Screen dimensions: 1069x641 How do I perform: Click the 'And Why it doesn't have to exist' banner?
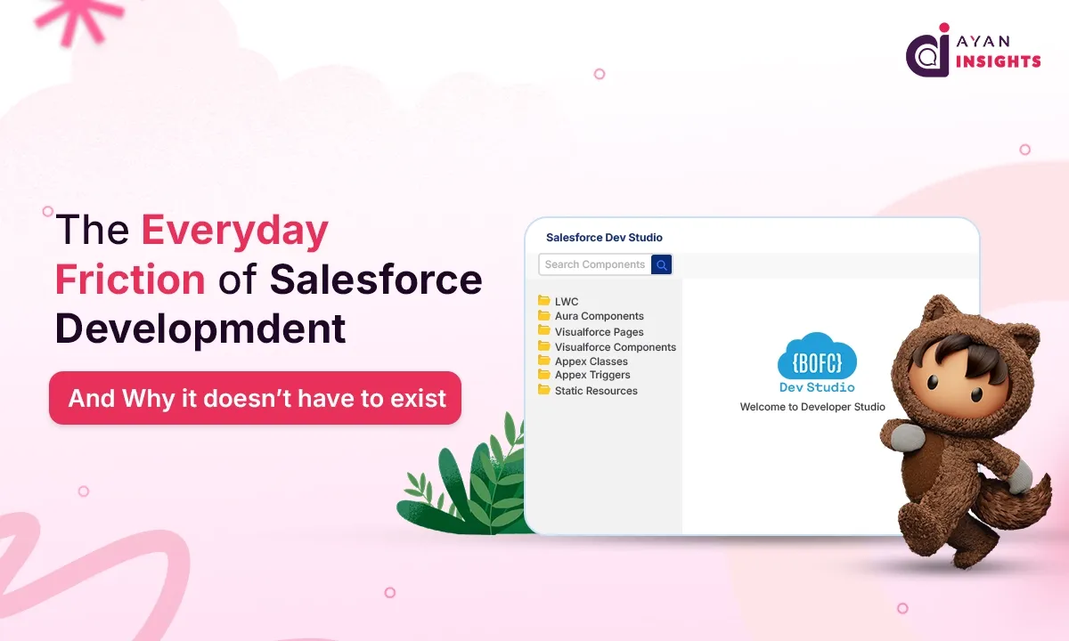256,398
